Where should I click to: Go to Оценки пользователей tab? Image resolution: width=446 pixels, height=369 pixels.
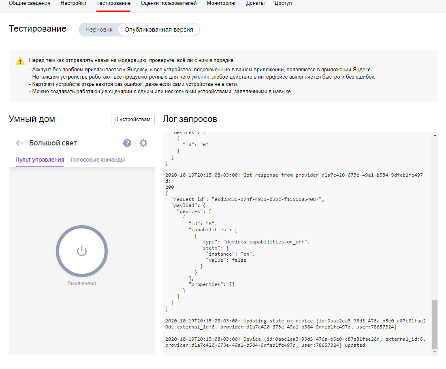coord(169,3)
